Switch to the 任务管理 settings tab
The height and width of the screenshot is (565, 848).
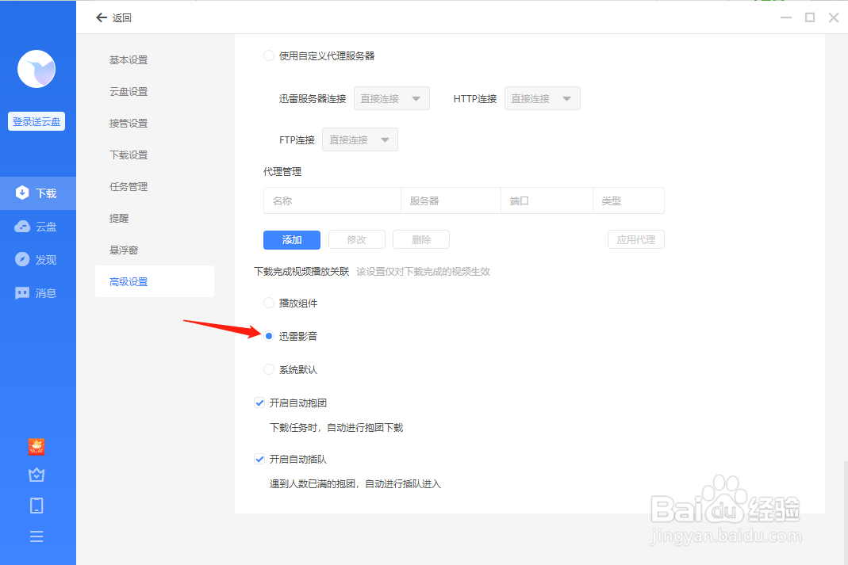pos(128,186)
